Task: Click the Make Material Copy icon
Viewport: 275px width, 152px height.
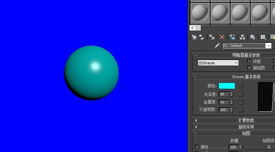Action: tap(232, 37)
